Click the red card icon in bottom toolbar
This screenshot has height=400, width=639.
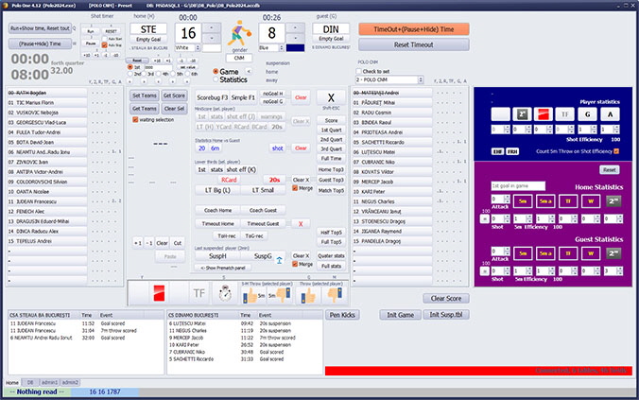159,293
